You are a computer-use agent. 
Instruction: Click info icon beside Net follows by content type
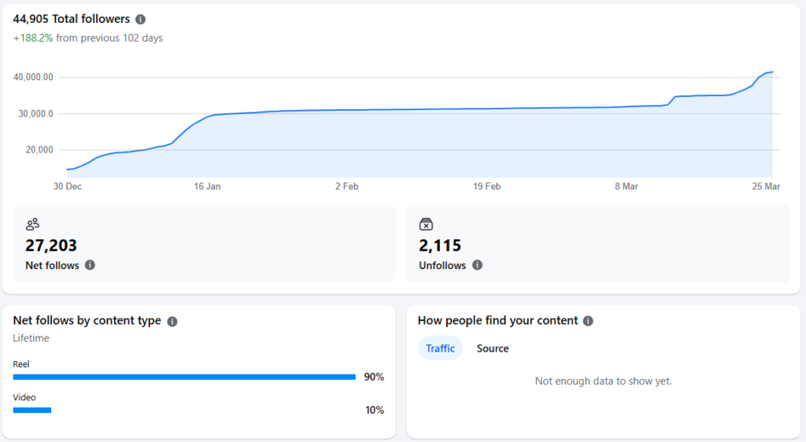point(172,321)
